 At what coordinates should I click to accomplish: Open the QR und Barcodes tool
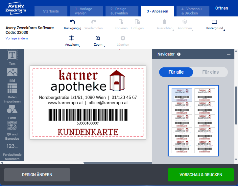click(12, 130)
